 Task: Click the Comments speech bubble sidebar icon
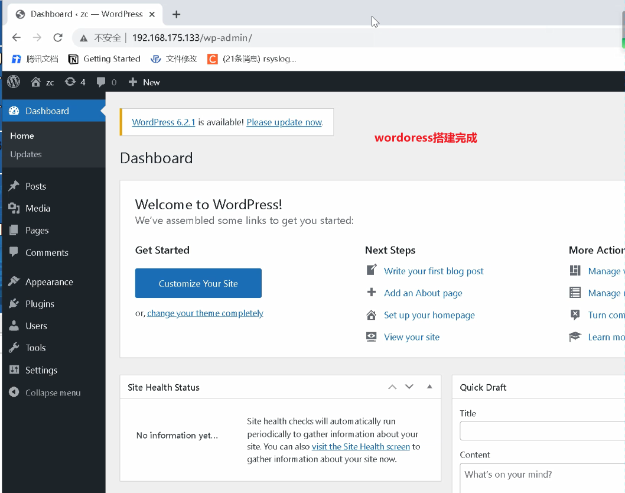pyautogui.click(x=14, y=252)
